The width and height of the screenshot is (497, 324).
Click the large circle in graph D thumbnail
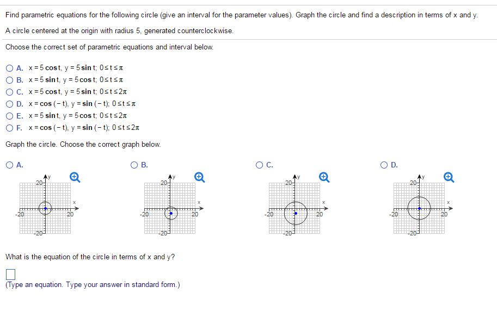419,209
